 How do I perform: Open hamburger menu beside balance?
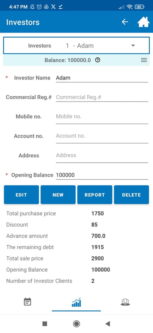[144, 60]
